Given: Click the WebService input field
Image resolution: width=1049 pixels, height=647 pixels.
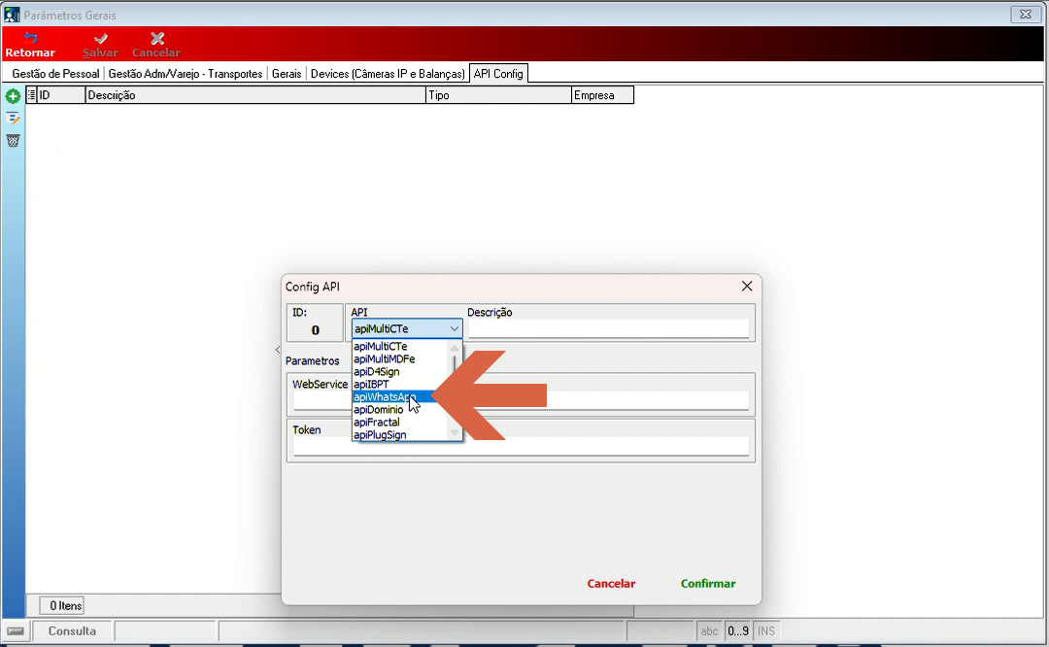Looking at the screenshot, I should 522,400.
